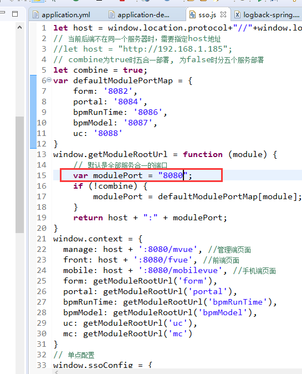Click the application.yml file icon

coord(35,15)
